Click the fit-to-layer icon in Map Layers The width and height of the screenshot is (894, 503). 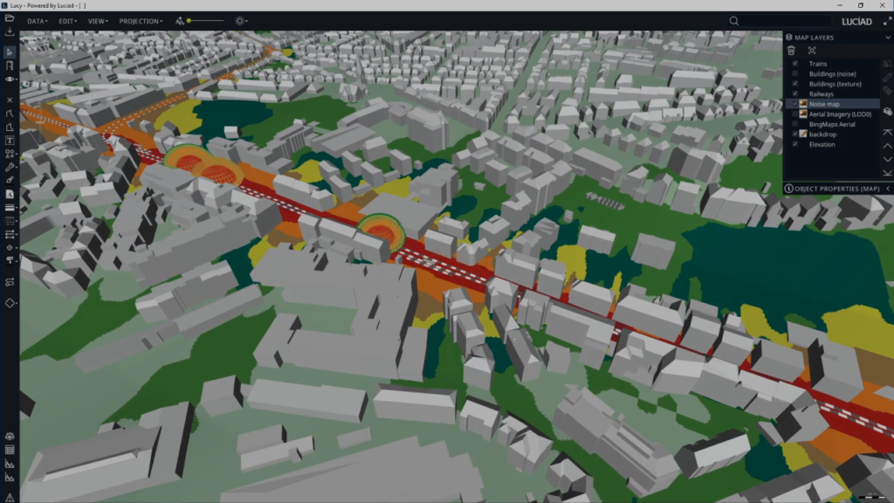(812, 50)
